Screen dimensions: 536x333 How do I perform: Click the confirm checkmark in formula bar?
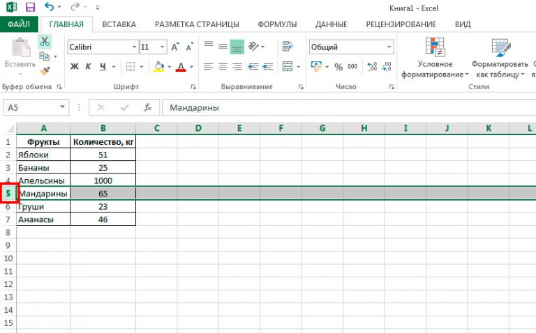click(124, 107)
